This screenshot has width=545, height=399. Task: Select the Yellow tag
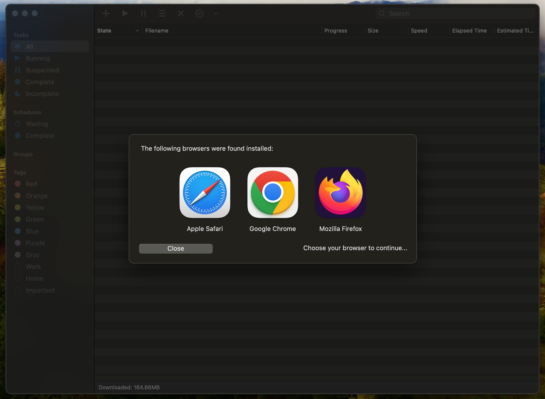tap(50, 207)
